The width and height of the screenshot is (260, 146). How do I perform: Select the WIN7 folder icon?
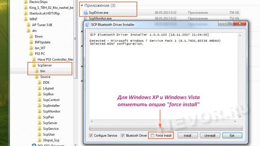click(x=26, y=19)
